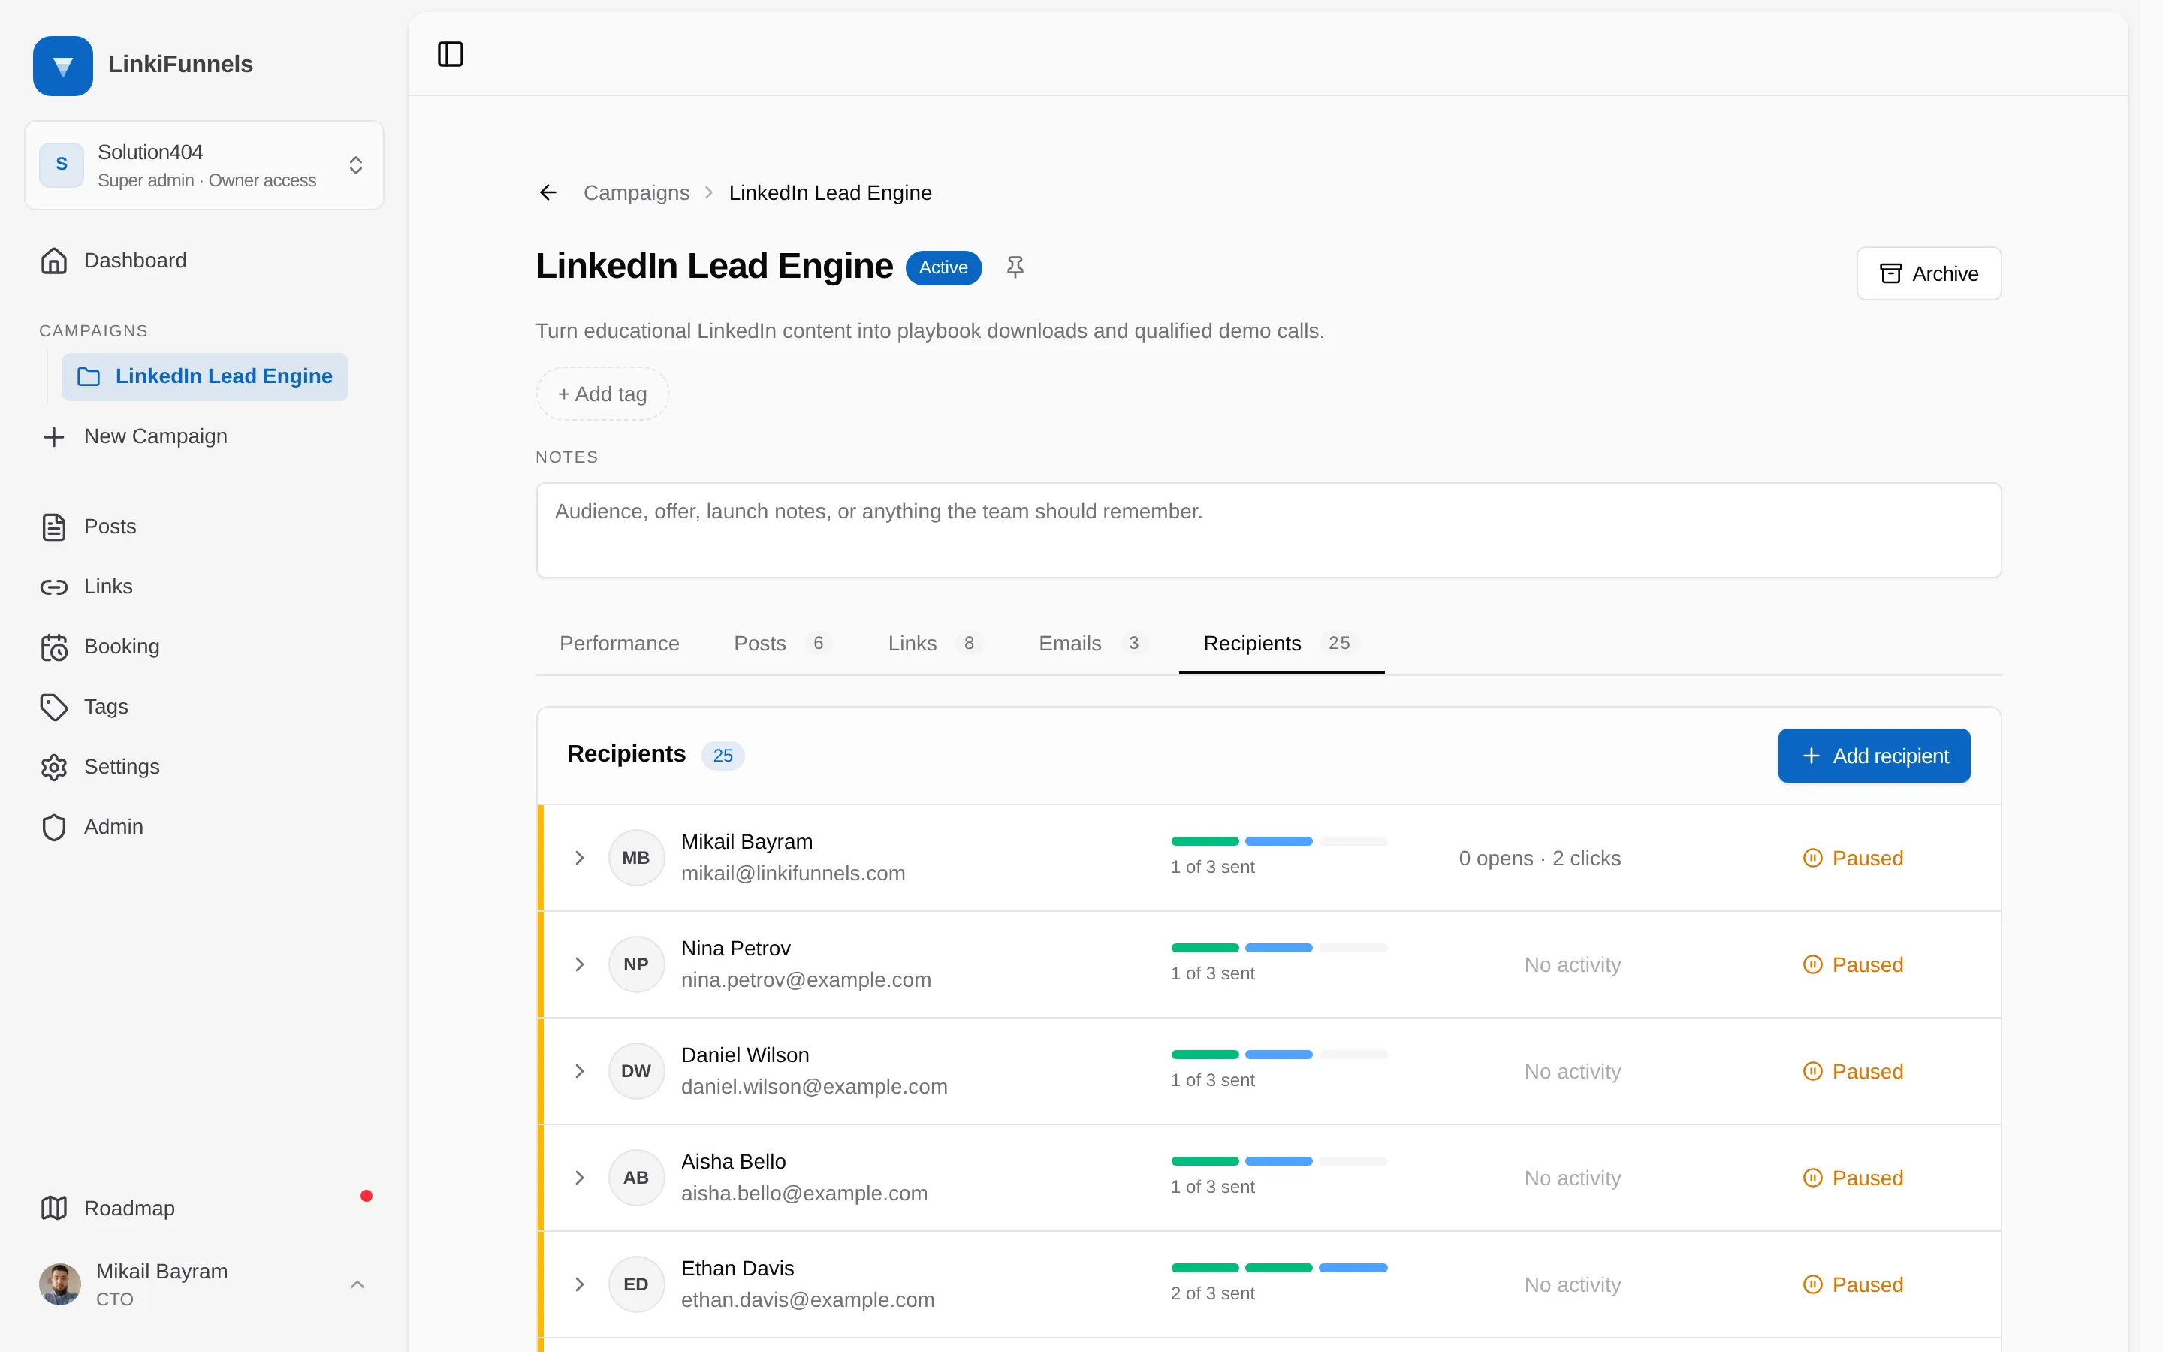Click the ED avatar for Ethan Davis

[636, 1284]
